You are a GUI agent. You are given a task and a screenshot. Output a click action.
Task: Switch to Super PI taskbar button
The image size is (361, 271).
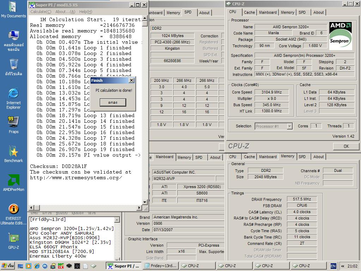(123, 266)
